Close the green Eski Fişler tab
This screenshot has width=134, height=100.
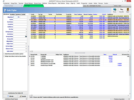42,6
